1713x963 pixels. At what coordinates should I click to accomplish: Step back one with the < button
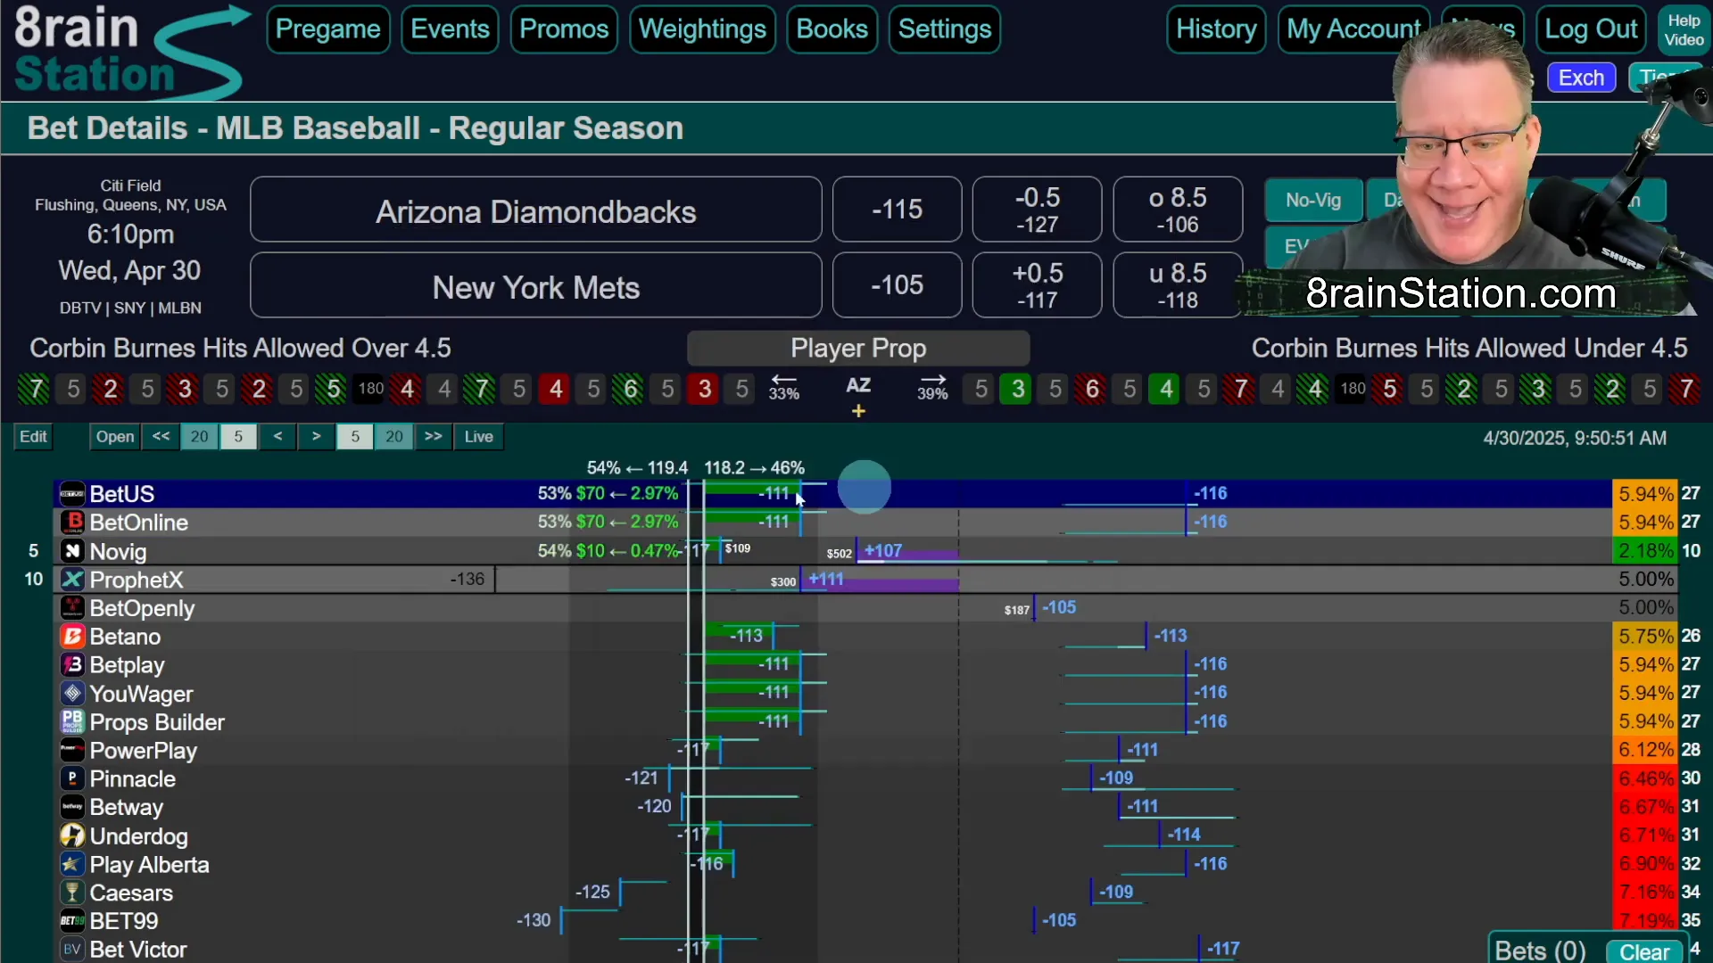coord(278,437)
